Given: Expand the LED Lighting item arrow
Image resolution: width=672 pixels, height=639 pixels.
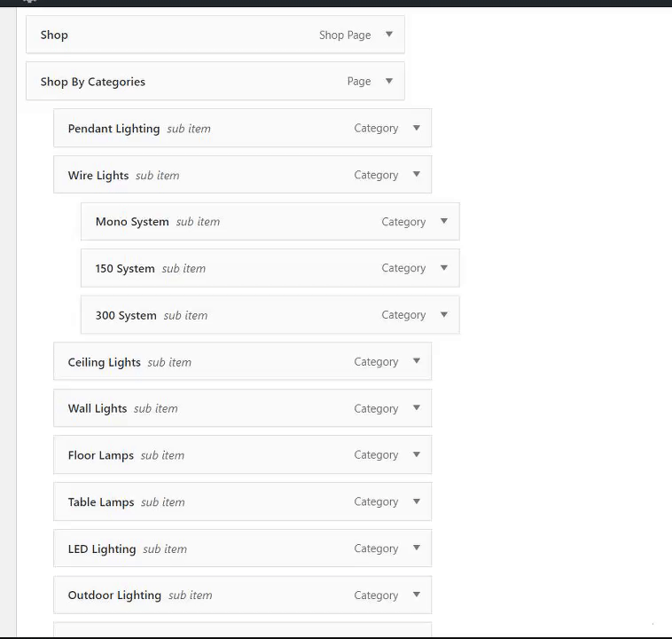Looking at the screenshot, I should (x=416, y=548).
